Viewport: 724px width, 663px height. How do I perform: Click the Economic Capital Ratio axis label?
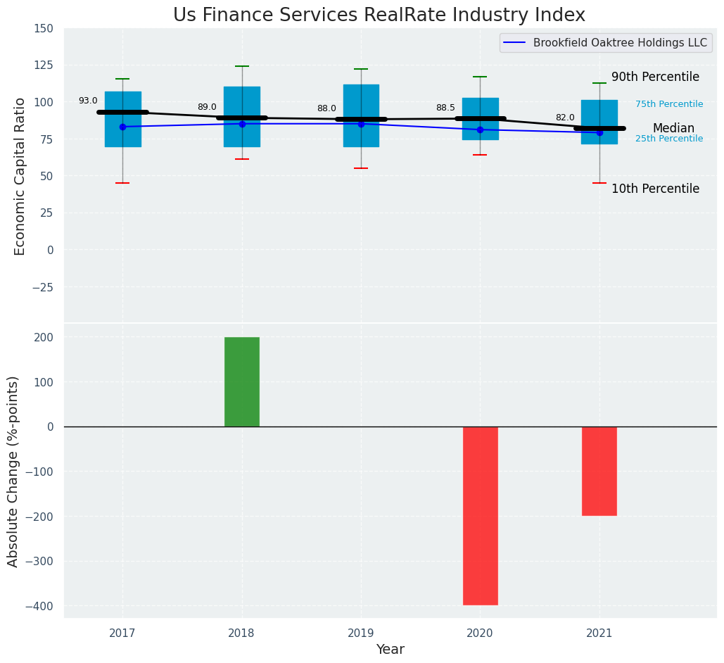[x=20, y=176]
